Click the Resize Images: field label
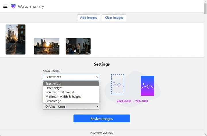Viewport: 207px width, 136px height. pos(51,71)
